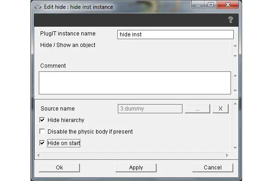
Task: Click description area scroll down arrow
Action: pos(235,56)
